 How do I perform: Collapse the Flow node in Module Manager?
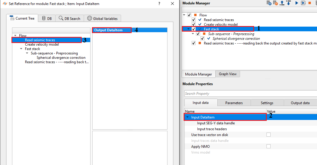click(x=184, y=15)
